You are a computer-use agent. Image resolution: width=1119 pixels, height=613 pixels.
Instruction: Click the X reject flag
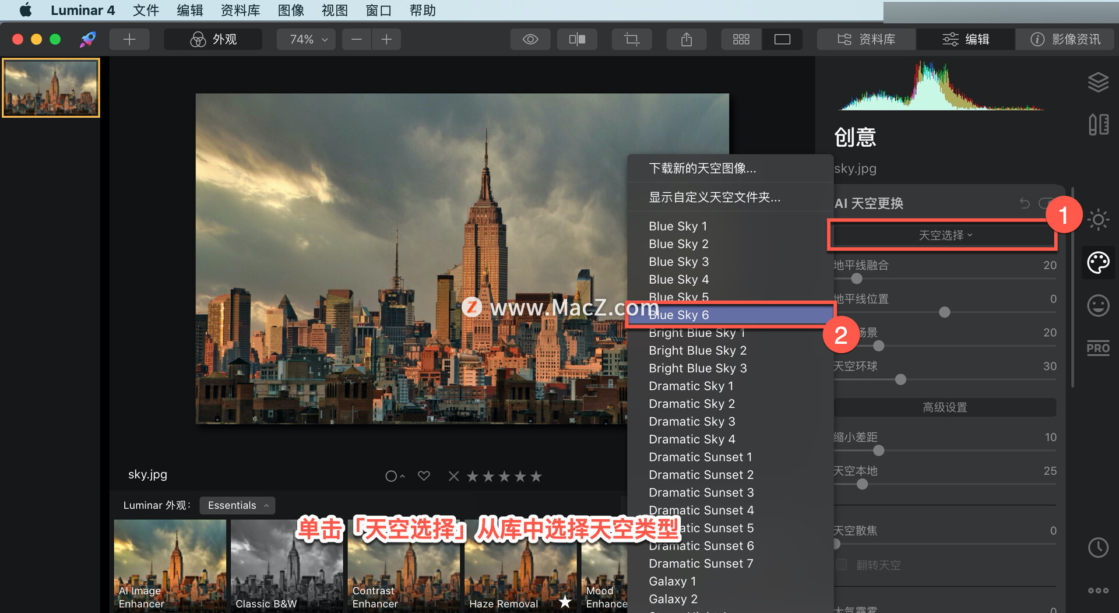pos(453,477)
